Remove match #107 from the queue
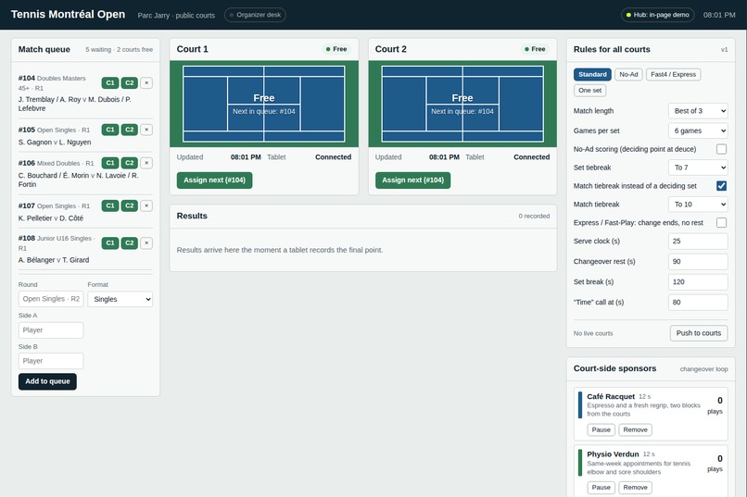This screenshot has height=497, width=747. tap(146, 205)
